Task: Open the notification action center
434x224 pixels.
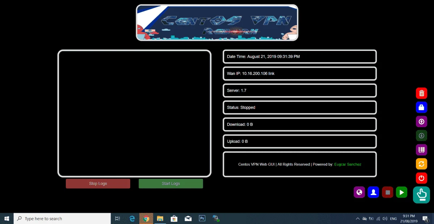Action: point(425,219)
